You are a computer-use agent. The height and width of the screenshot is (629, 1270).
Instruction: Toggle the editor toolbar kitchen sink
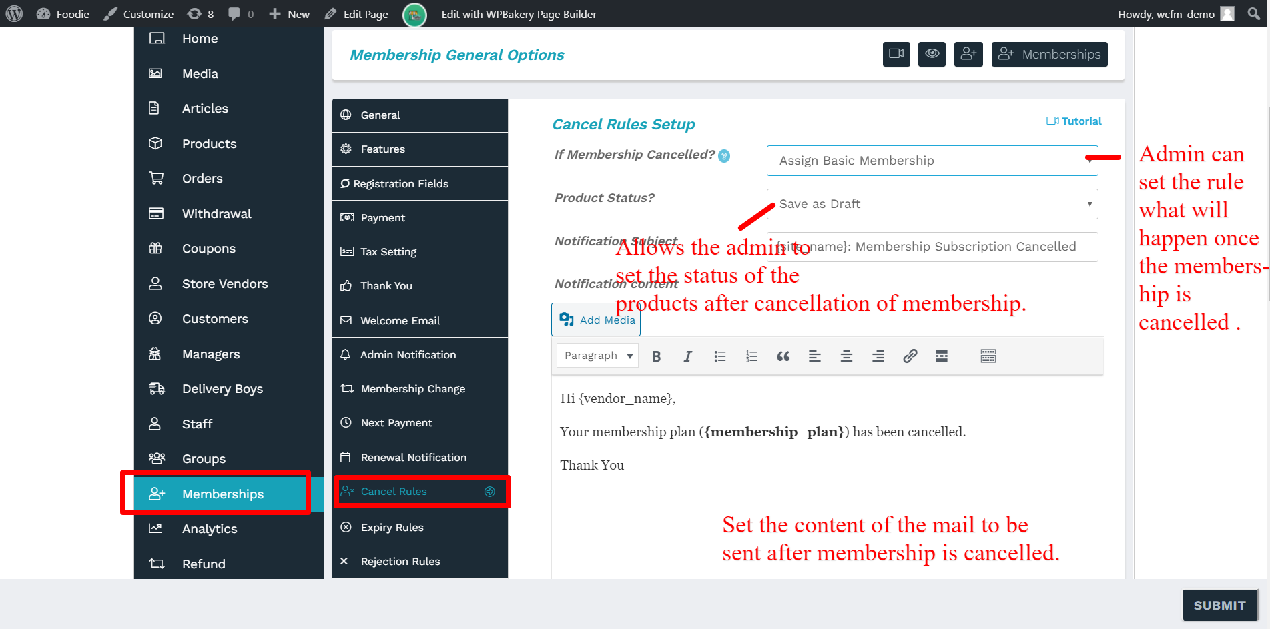click(x=988, y=356)
